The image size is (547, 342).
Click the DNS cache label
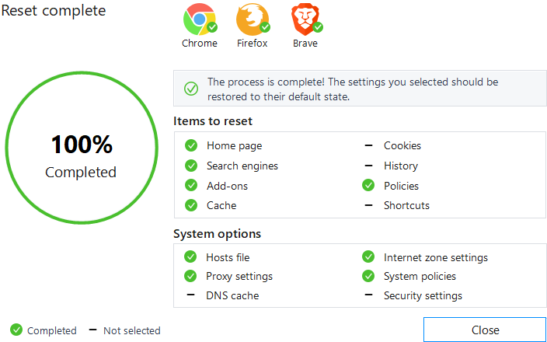[232, 295]
